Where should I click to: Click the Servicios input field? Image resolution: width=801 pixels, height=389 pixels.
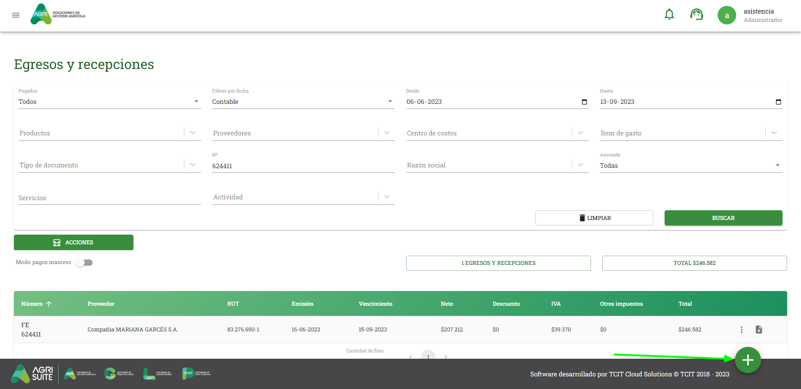(109, 198)
